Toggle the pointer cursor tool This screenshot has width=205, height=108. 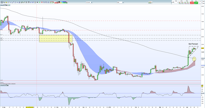[x=2, y=2]
